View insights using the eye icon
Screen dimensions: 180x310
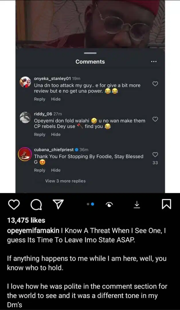(109, 205)
